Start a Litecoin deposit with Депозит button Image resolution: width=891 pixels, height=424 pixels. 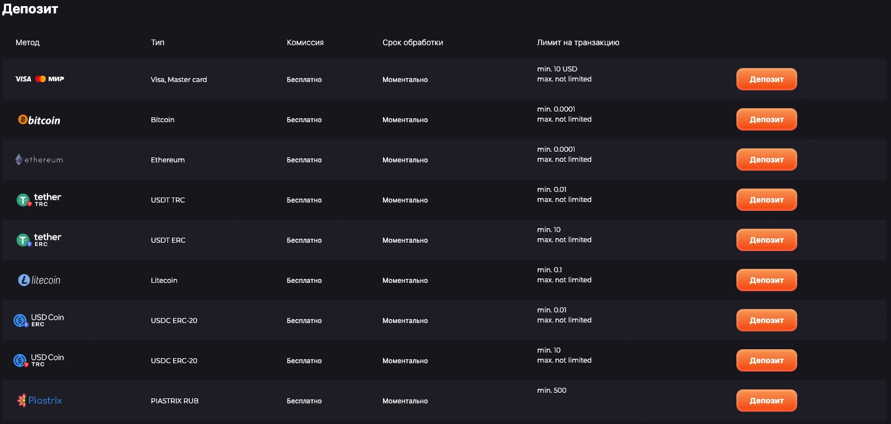[x=766, y=280]
